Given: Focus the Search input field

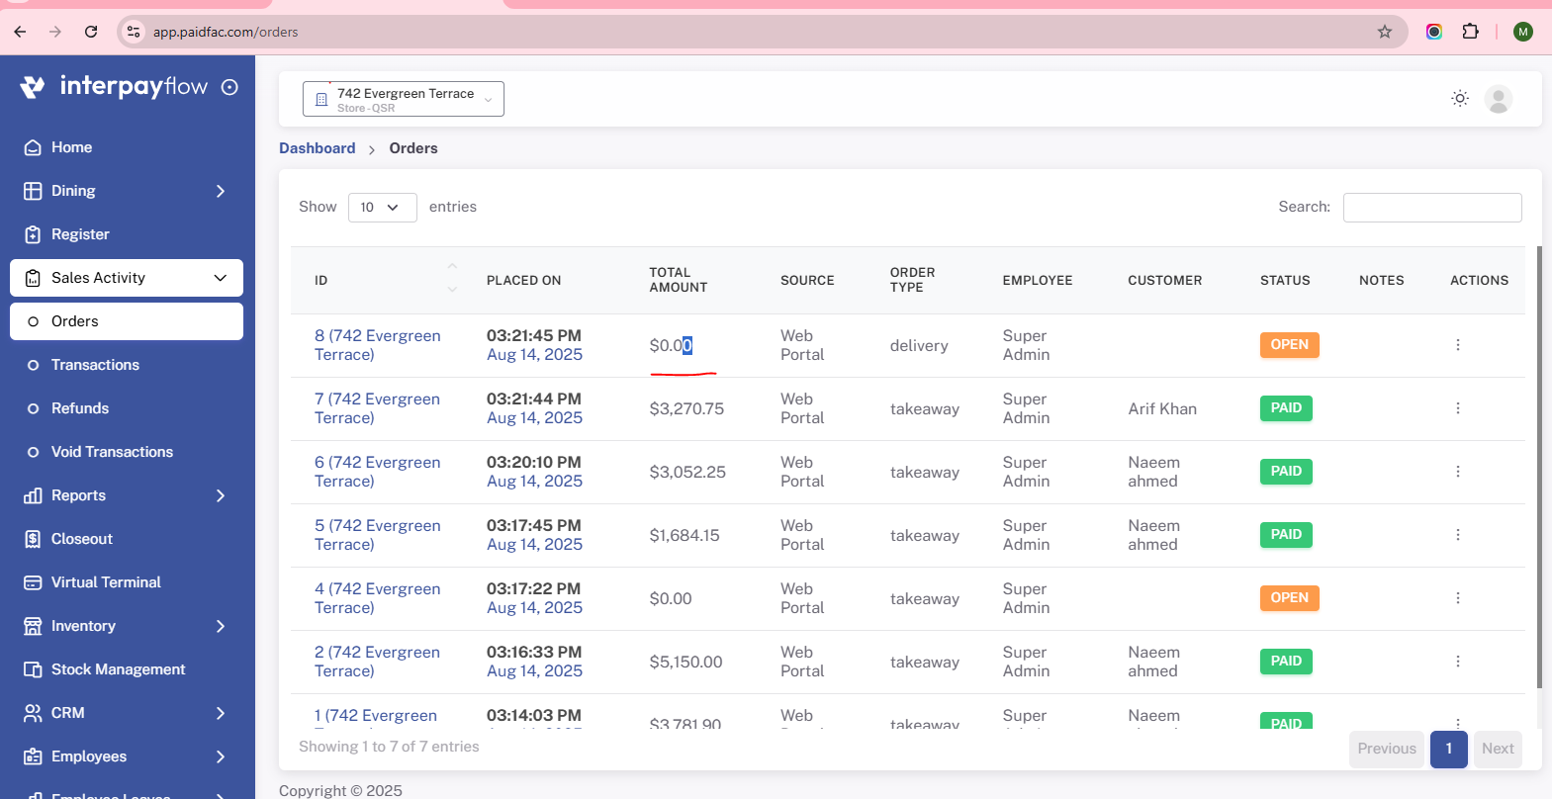Looking at the screenshot, I should click(1432, 208).
